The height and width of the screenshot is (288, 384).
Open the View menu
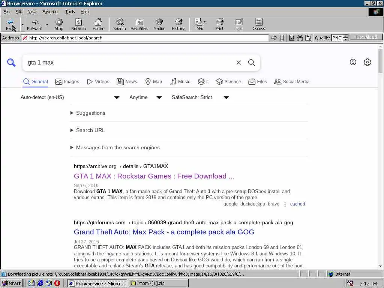coord(32,12)
